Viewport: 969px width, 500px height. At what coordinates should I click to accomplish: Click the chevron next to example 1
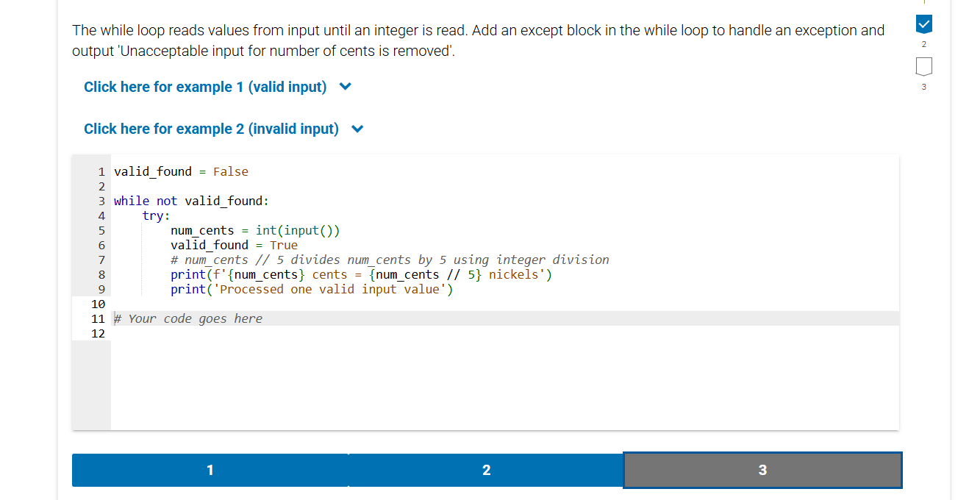click(346, 86)
